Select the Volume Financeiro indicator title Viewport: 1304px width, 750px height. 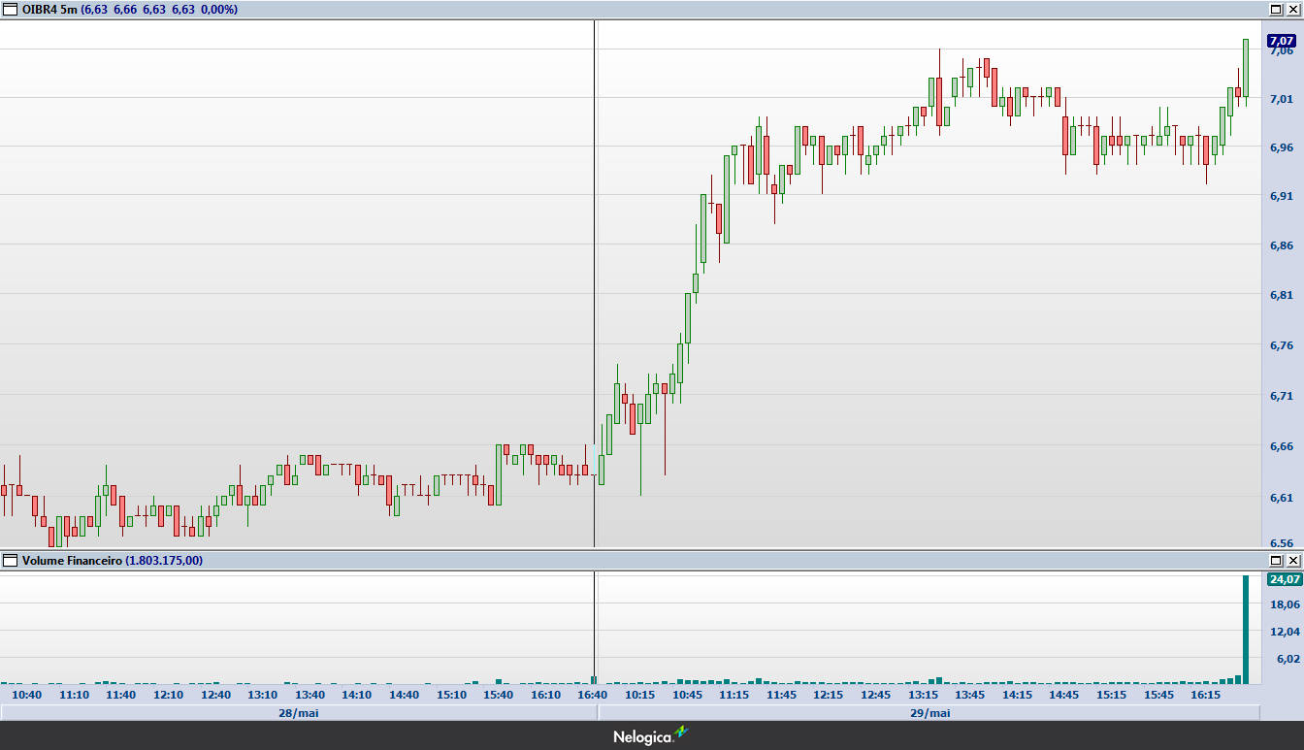pyautogui.click(x=72, y=560)
